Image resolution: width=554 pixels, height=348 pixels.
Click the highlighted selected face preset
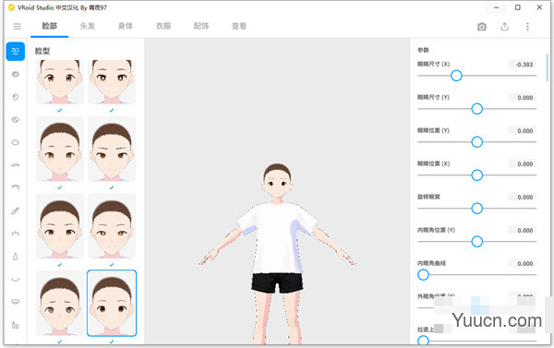112,303
